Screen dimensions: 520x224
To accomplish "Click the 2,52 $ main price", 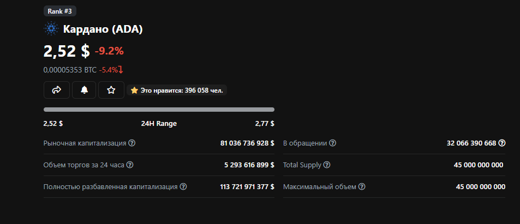I will click(67, 51).
